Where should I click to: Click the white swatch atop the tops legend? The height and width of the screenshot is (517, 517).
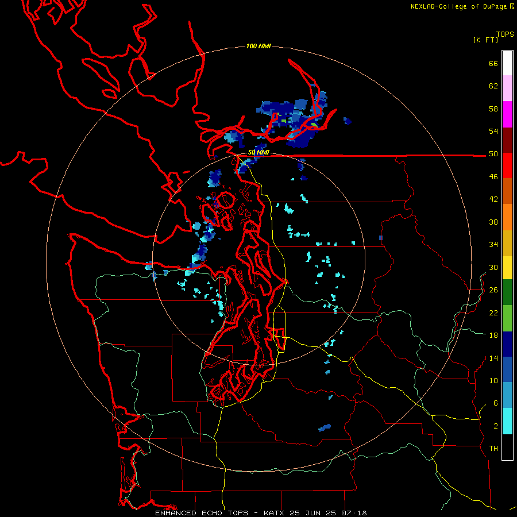pyautogui.click(x=507, y=63)
